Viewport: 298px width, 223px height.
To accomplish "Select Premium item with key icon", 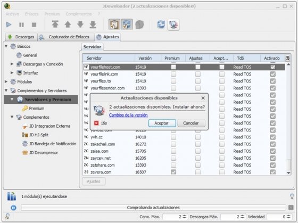I will pos(33,109).
